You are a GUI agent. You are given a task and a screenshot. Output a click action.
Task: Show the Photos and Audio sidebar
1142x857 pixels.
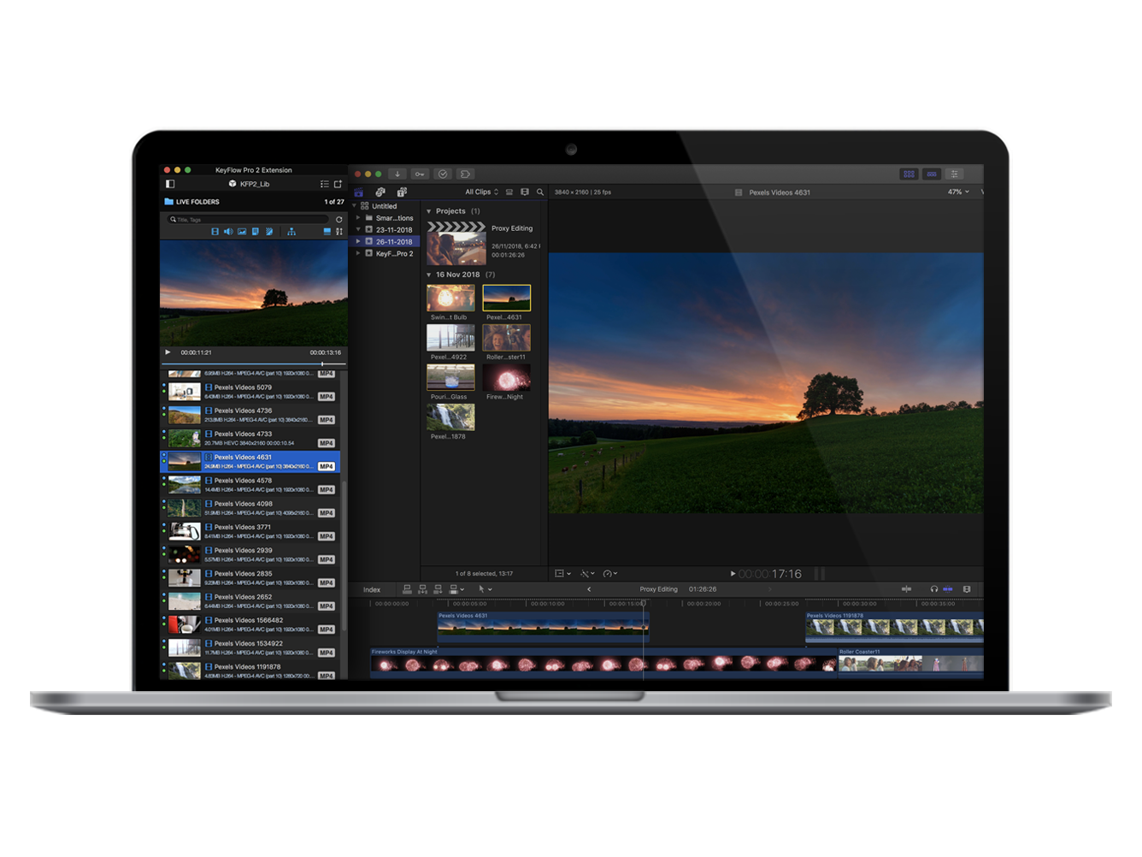(x=380, y=192)
